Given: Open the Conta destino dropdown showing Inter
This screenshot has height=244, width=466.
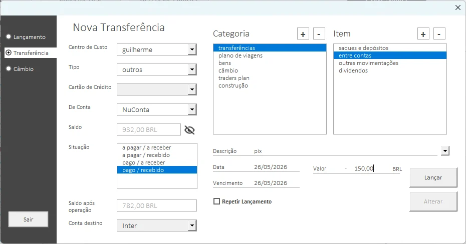Looking at the screenshot, I should (x=192, y=225).
